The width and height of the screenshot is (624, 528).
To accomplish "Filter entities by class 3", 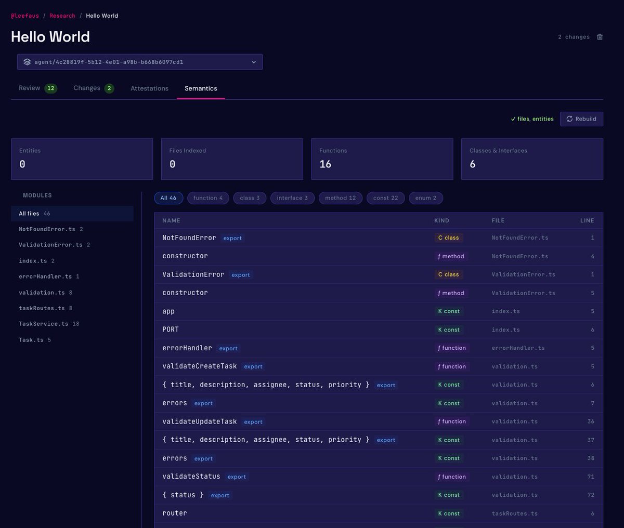I will (250, 198).
